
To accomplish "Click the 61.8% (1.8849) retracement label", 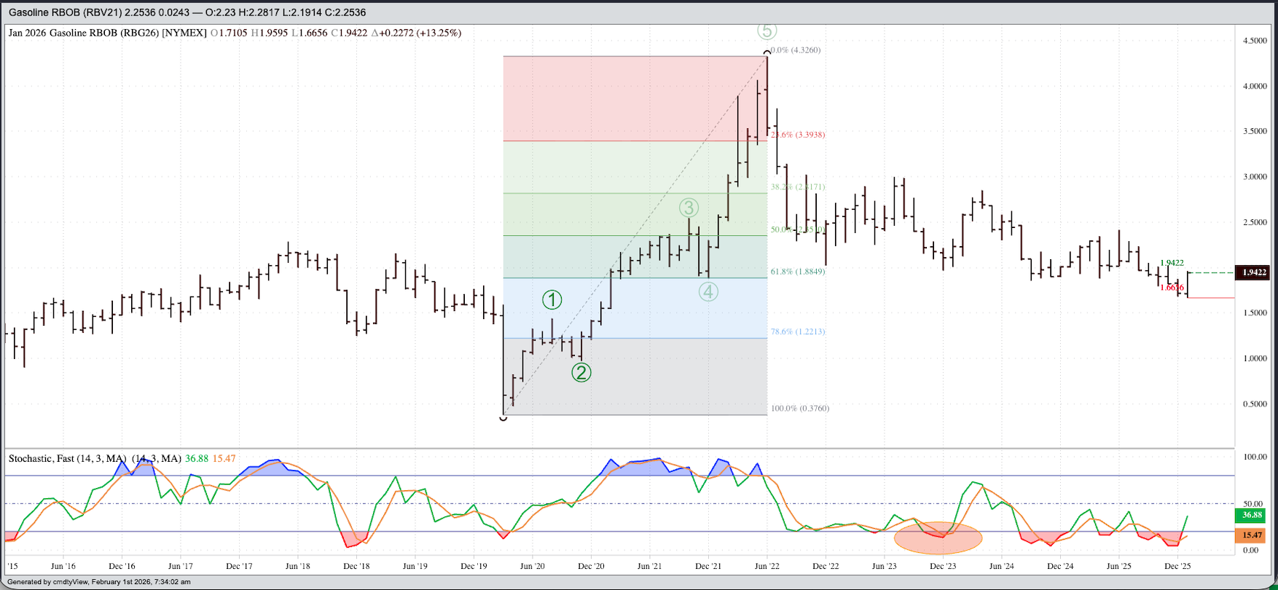I will tap(798, 272).
